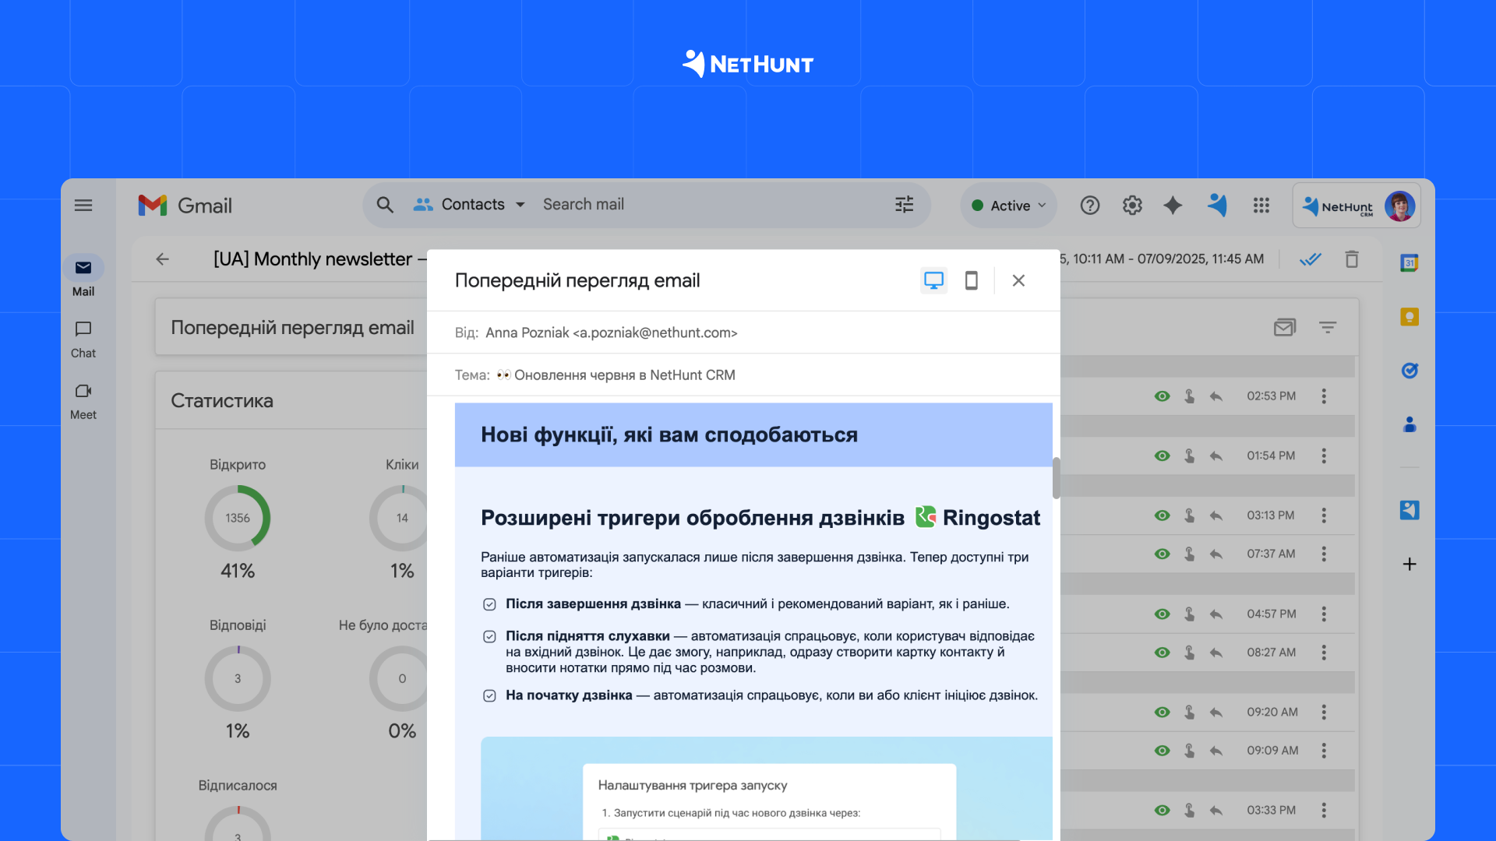Toggle opened eye icon in 09:20 AM row

click(x=1162, y=713)
